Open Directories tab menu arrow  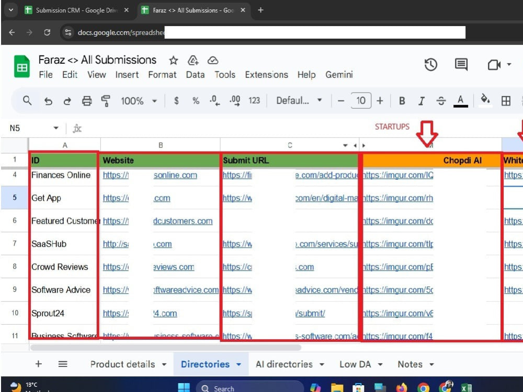point(239,364)
